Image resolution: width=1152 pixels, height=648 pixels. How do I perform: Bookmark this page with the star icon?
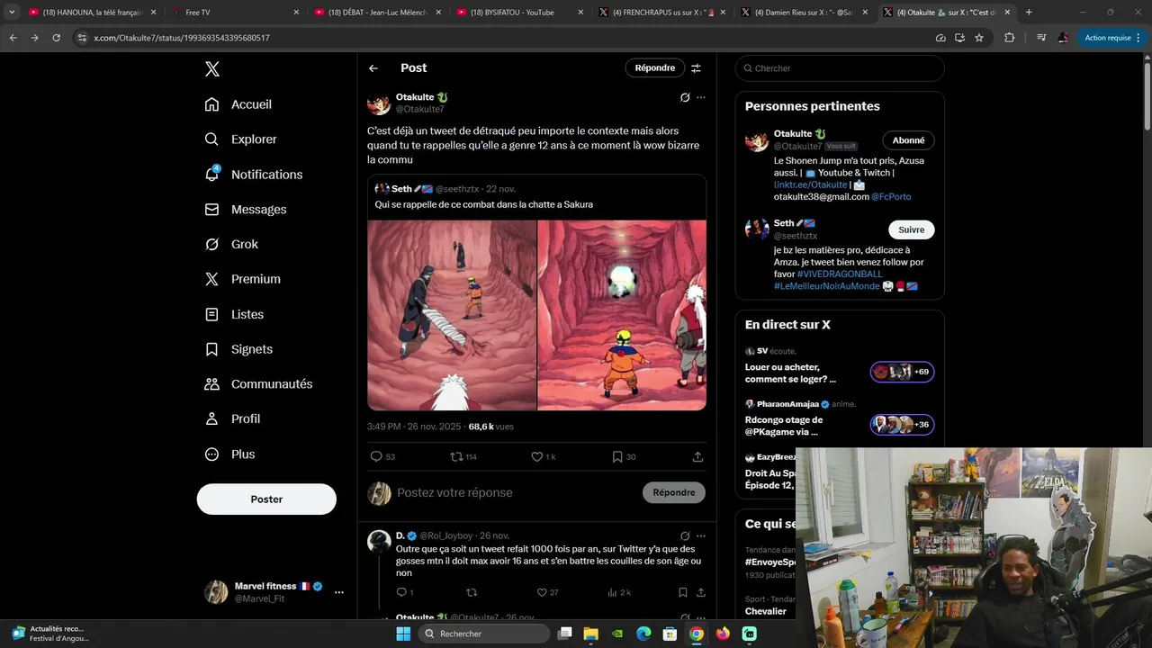(x=979, y=38)
